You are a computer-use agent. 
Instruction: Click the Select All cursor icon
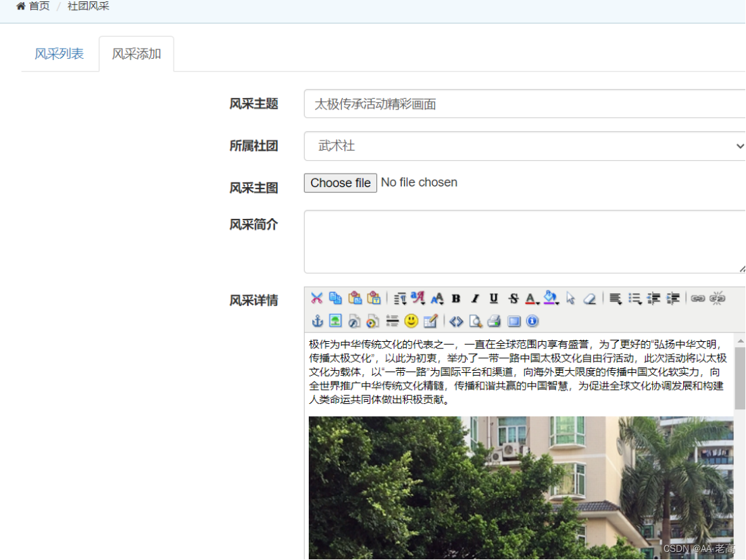coord(570,299)
